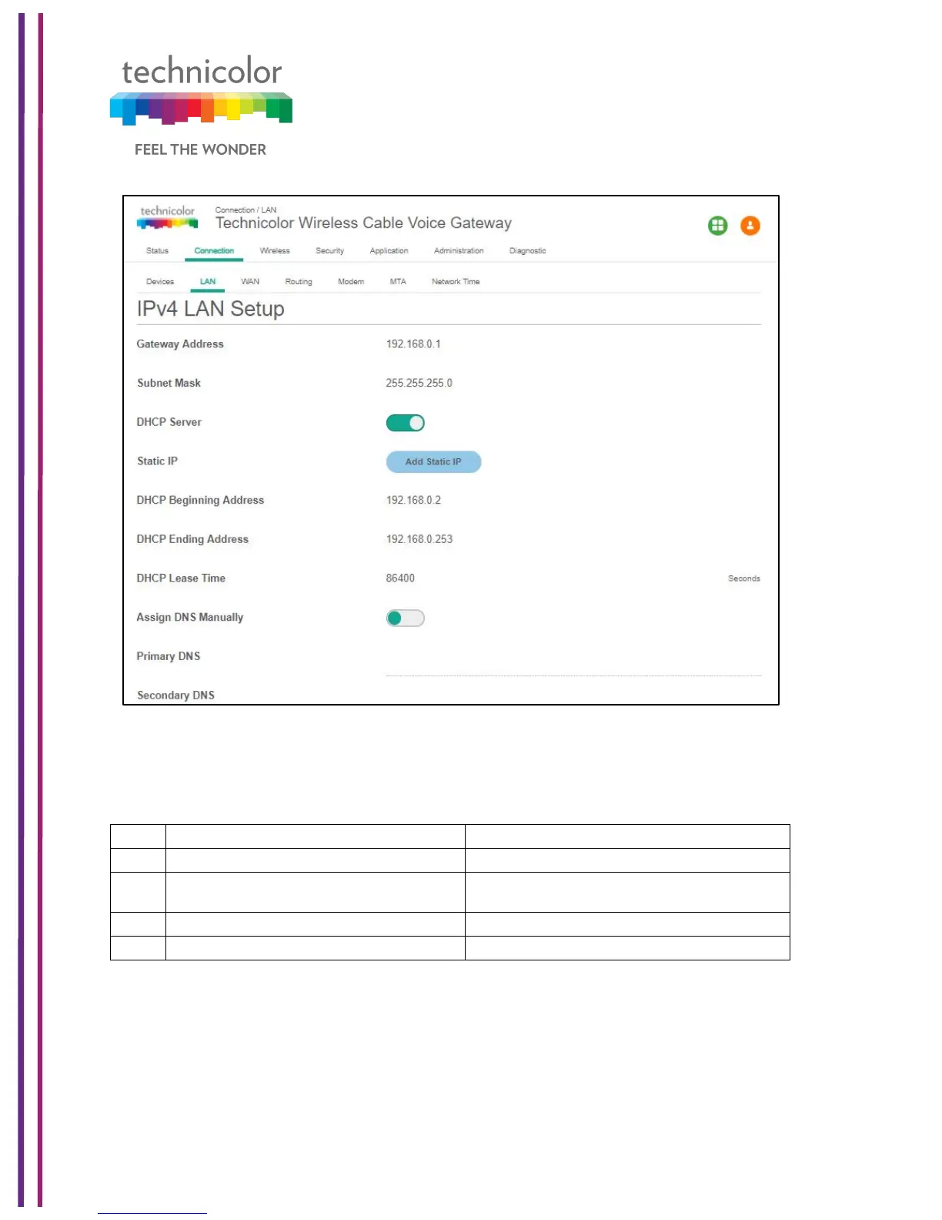Select the LAN sub-tab

(208, 282)
